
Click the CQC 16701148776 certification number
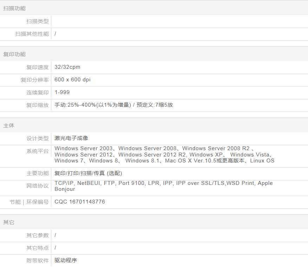coord(80,202)
